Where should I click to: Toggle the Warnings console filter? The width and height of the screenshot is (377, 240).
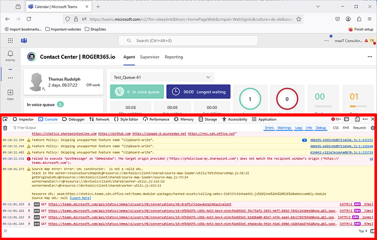(284, 128)
